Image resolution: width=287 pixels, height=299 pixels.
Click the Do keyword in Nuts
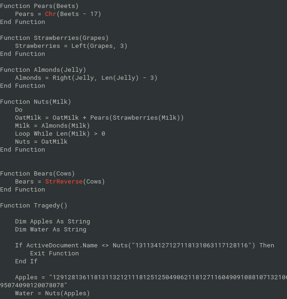point(19,110)
